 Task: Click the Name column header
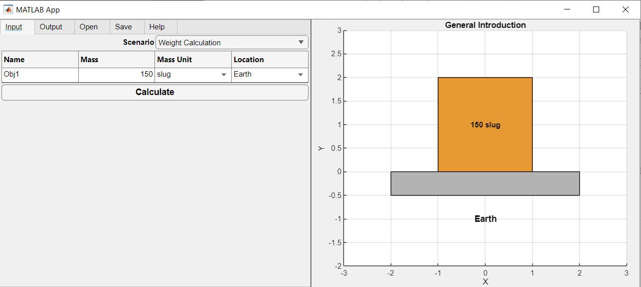(x=40, y=60)
